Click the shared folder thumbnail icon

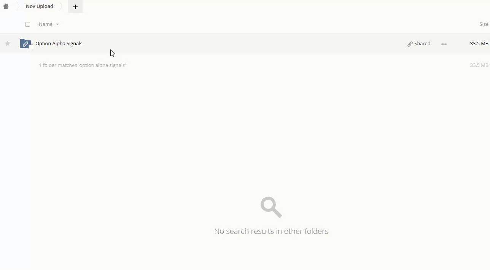(x=25, y=43)
